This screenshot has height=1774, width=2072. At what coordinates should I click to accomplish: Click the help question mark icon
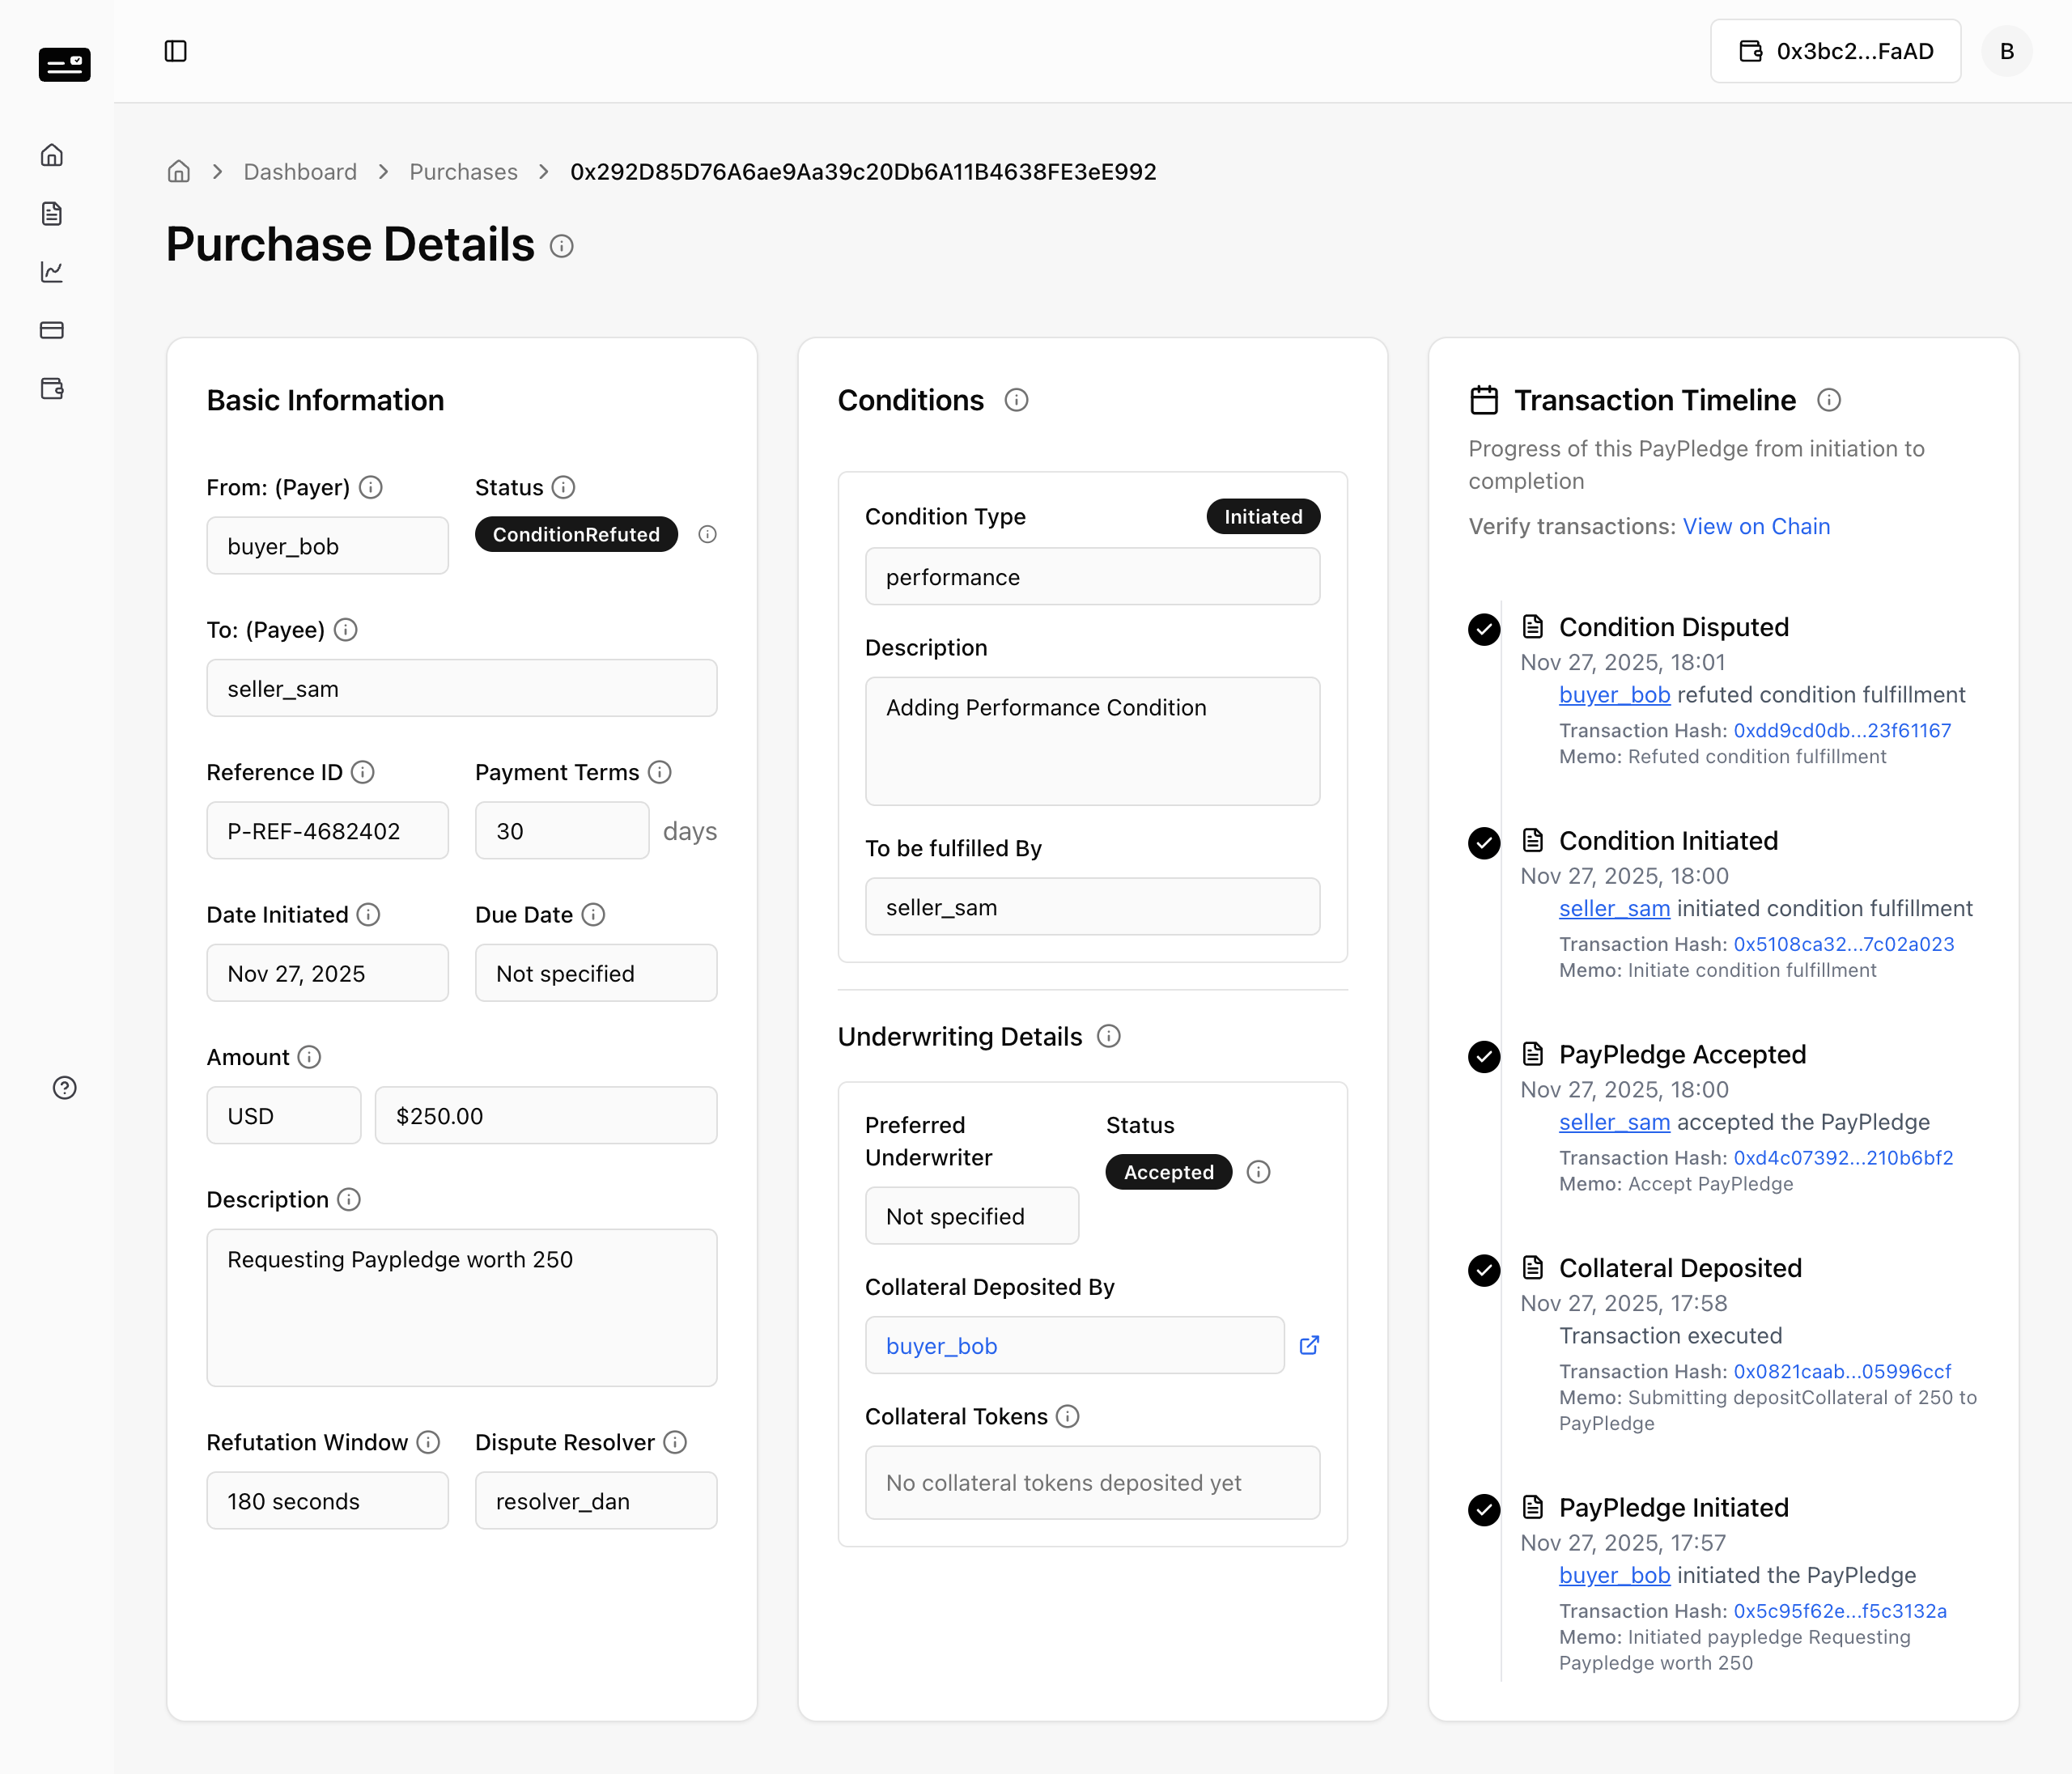(x=65, y=1088)
